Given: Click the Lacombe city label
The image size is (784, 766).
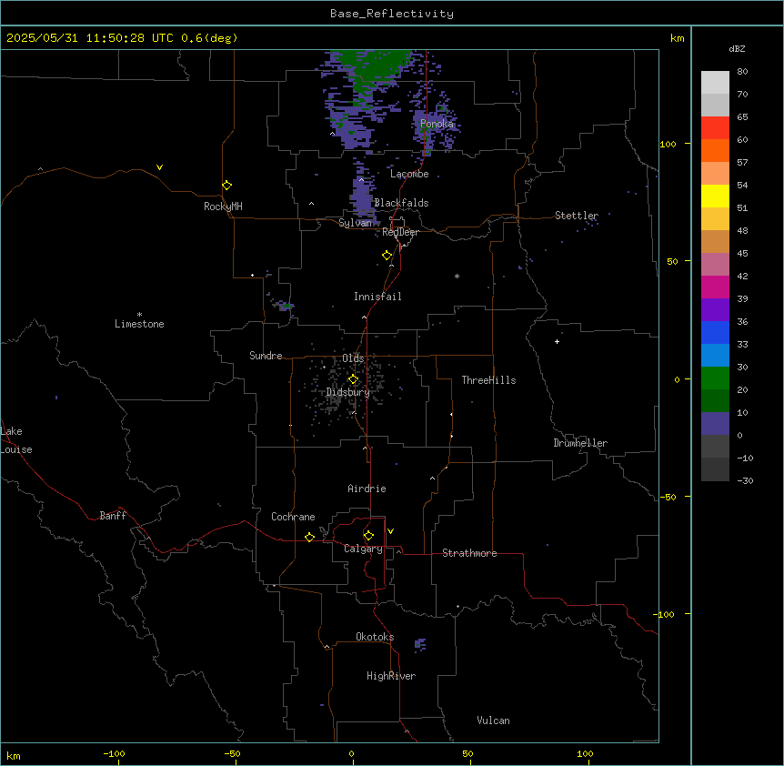Looking at the screenshot, I should tap(409, 174).
